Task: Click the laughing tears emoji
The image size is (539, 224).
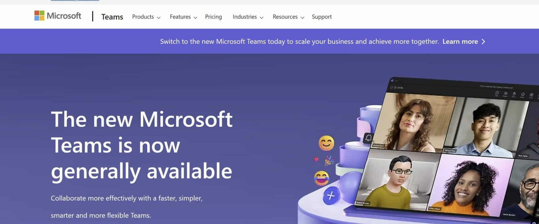Action: 321,178
